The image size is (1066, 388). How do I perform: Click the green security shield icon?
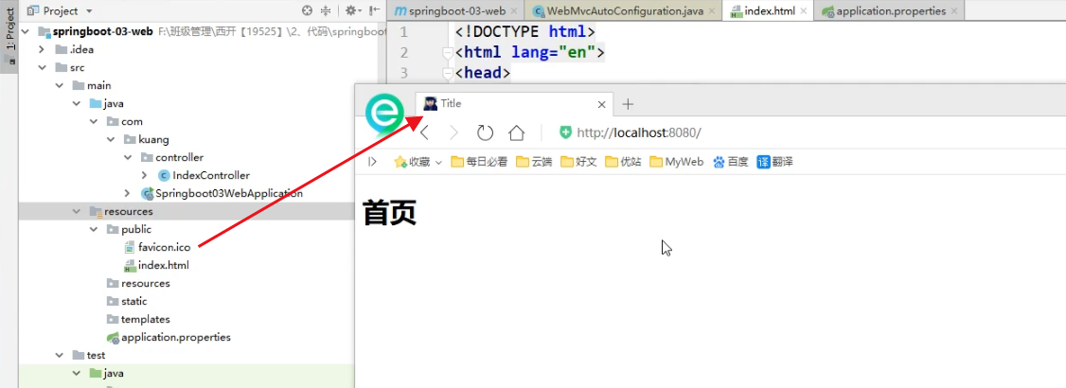coord(565,132)
